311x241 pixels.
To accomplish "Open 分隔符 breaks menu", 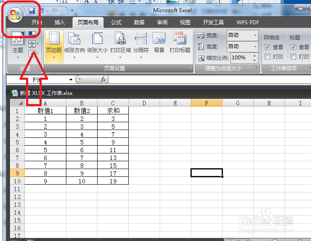I will coord(141,46).
